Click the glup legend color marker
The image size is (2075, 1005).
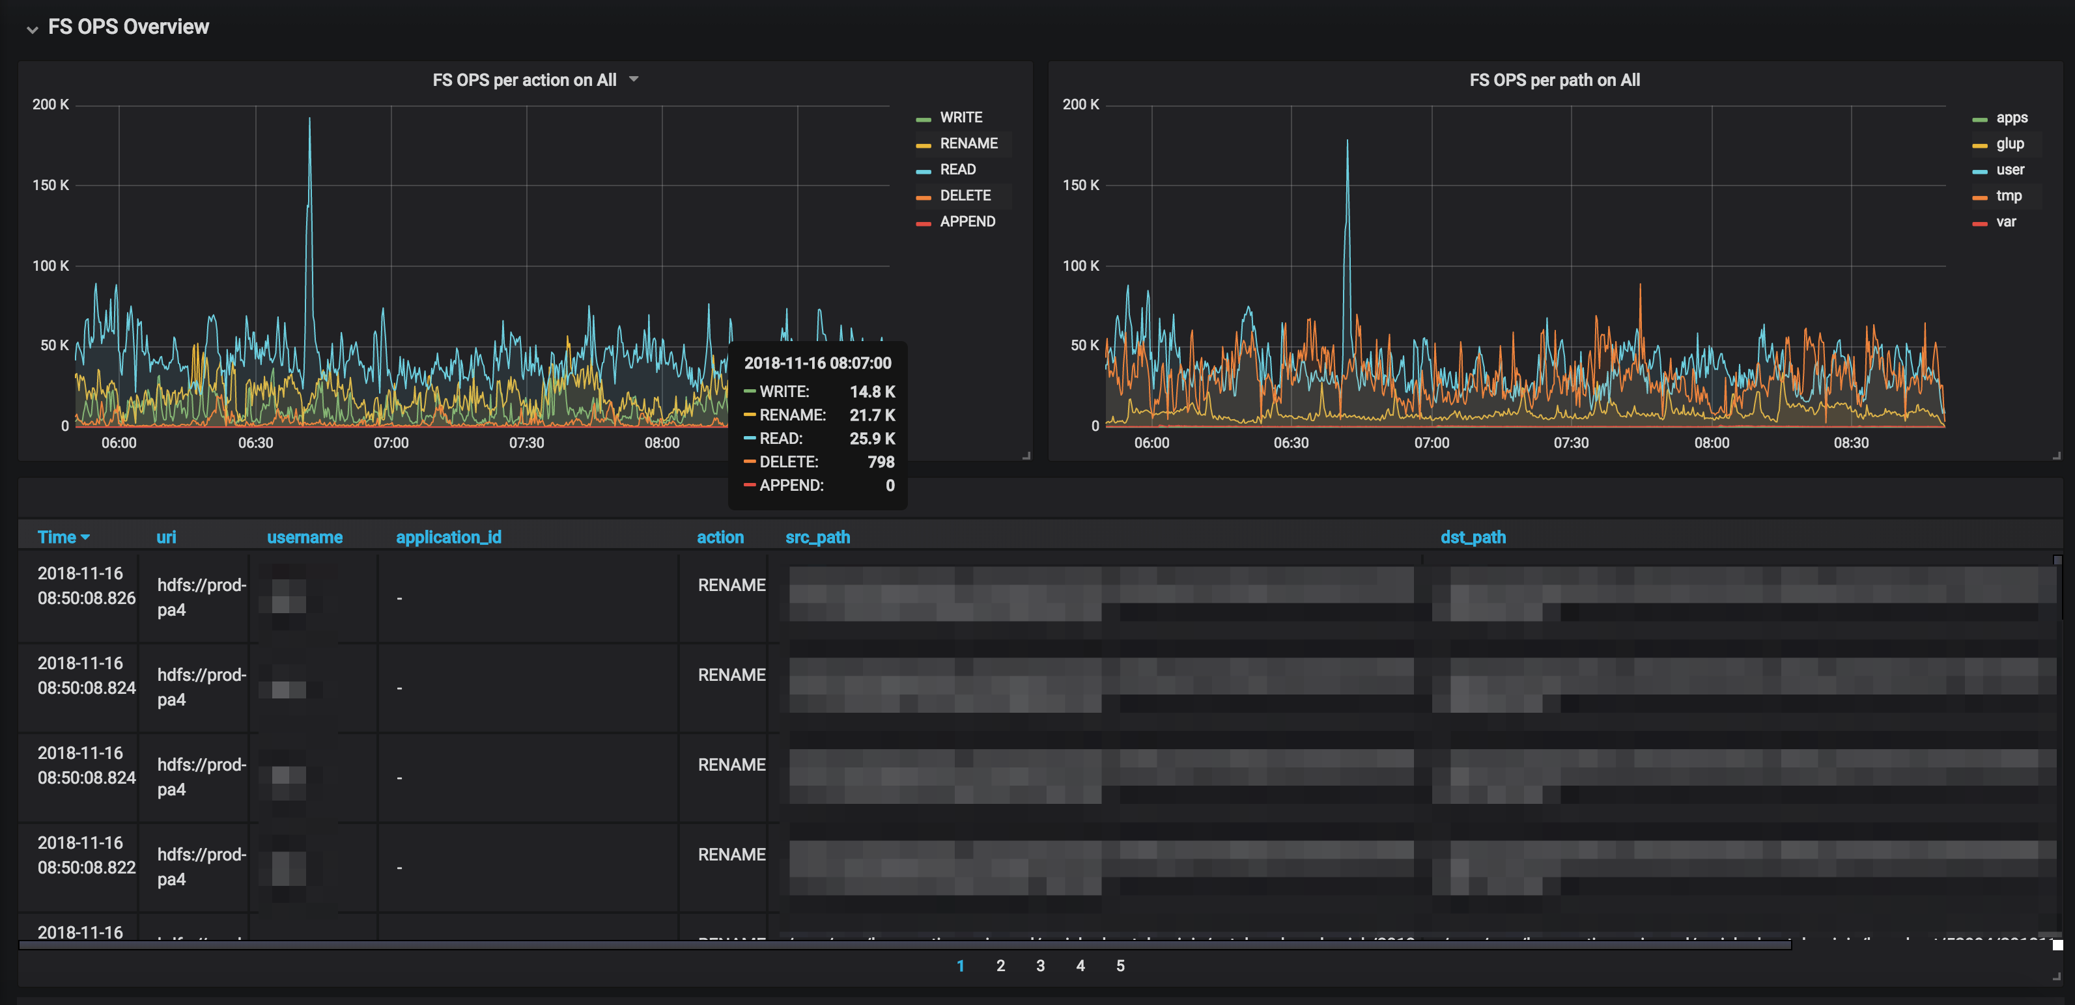pos(1979,146)
